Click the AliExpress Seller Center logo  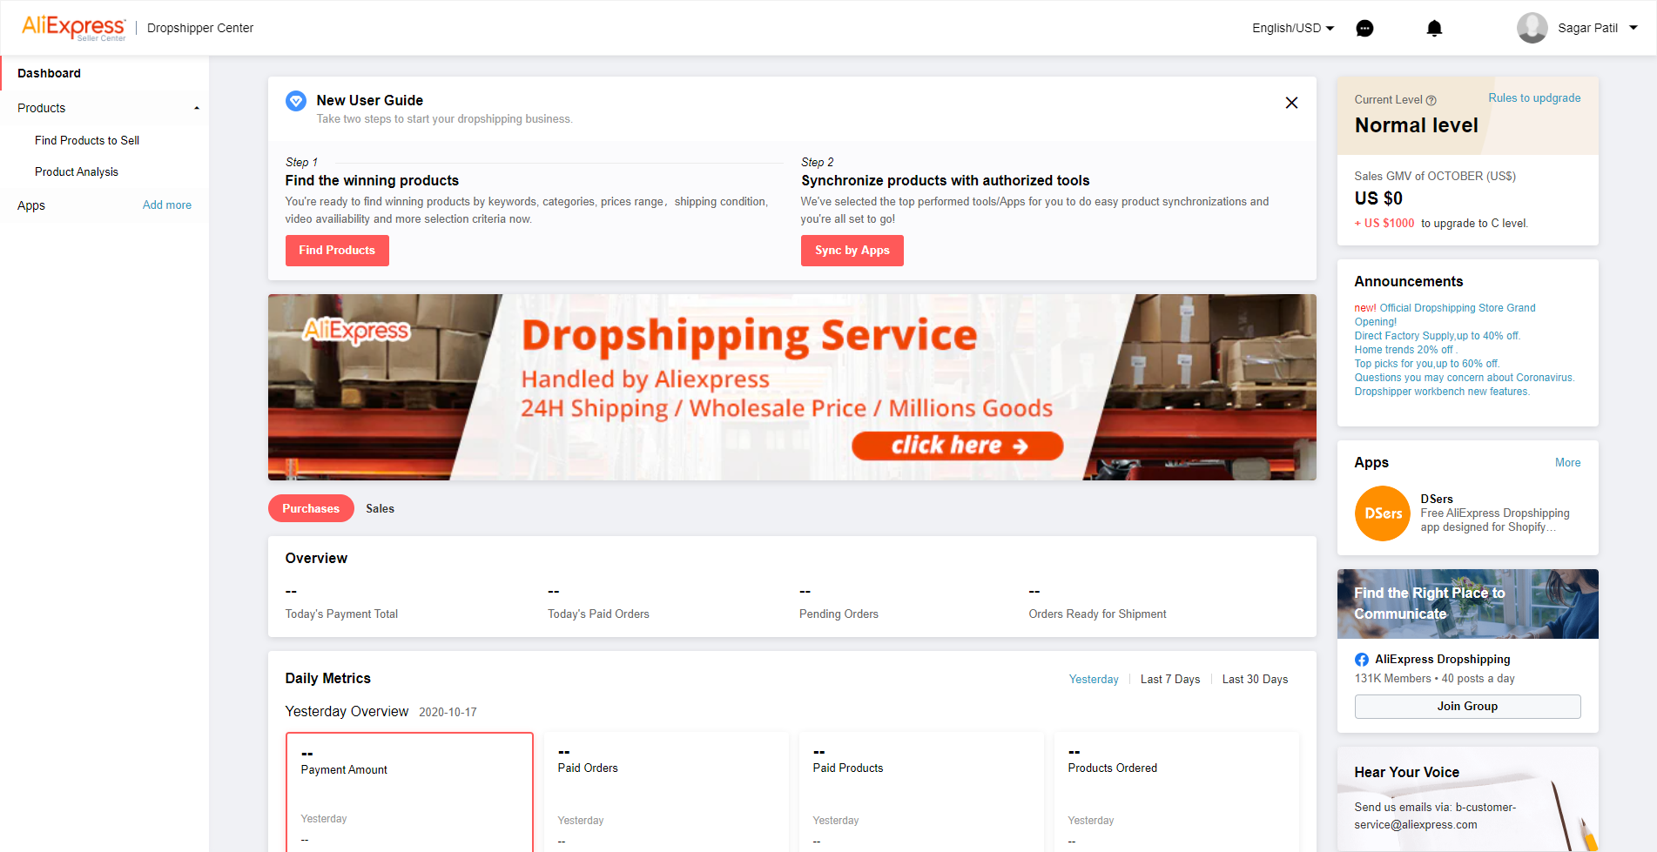click(74, 28)
